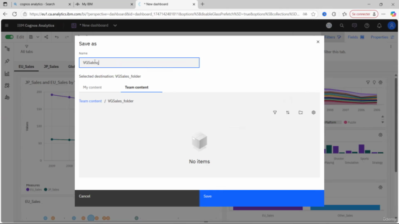Screen dimensions: 399x224
Task: Open the Properties panel
Action: click(x=382, y=37)
